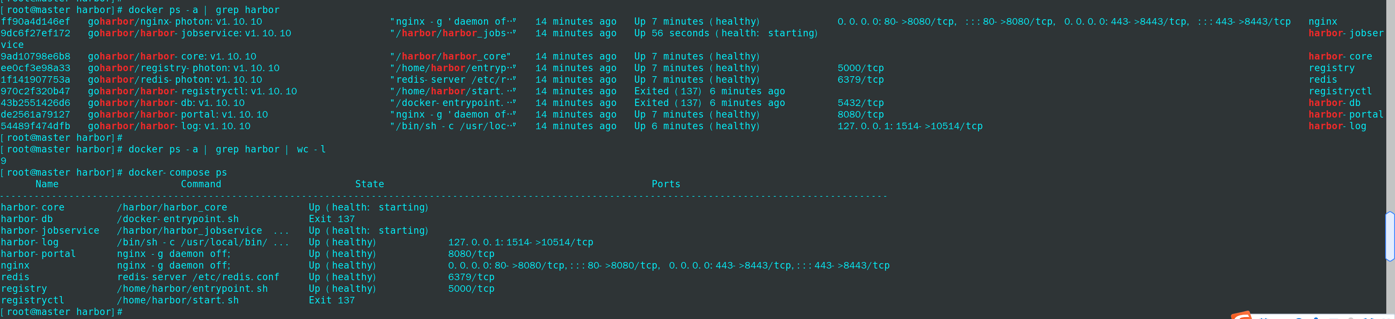Select image name goharbor/harbor-db:v1.10.10

pos(166,103)
